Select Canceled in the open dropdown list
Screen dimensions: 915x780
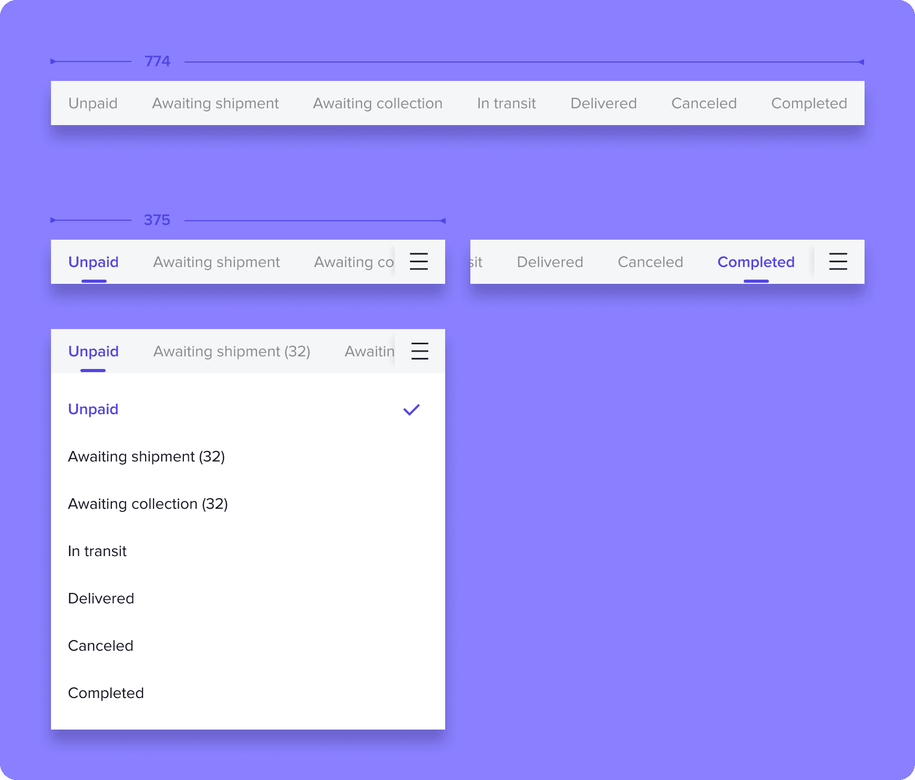248,645
